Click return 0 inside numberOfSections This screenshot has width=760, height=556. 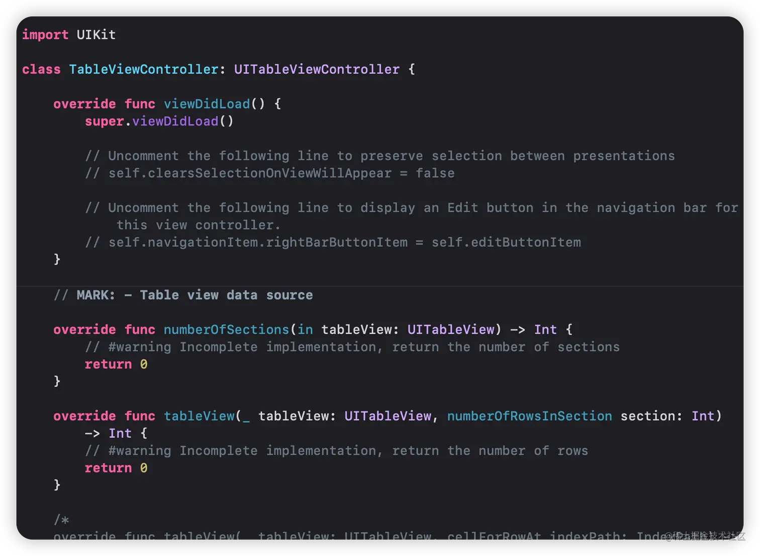116,364
